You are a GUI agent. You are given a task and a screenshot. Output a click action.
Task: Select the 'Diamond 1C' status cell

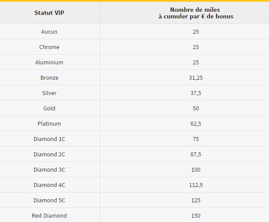pos(49,139)
